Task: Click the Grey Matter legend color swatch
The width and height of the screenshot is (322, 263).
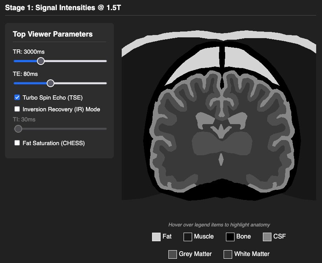Action: tap(173, 254)
